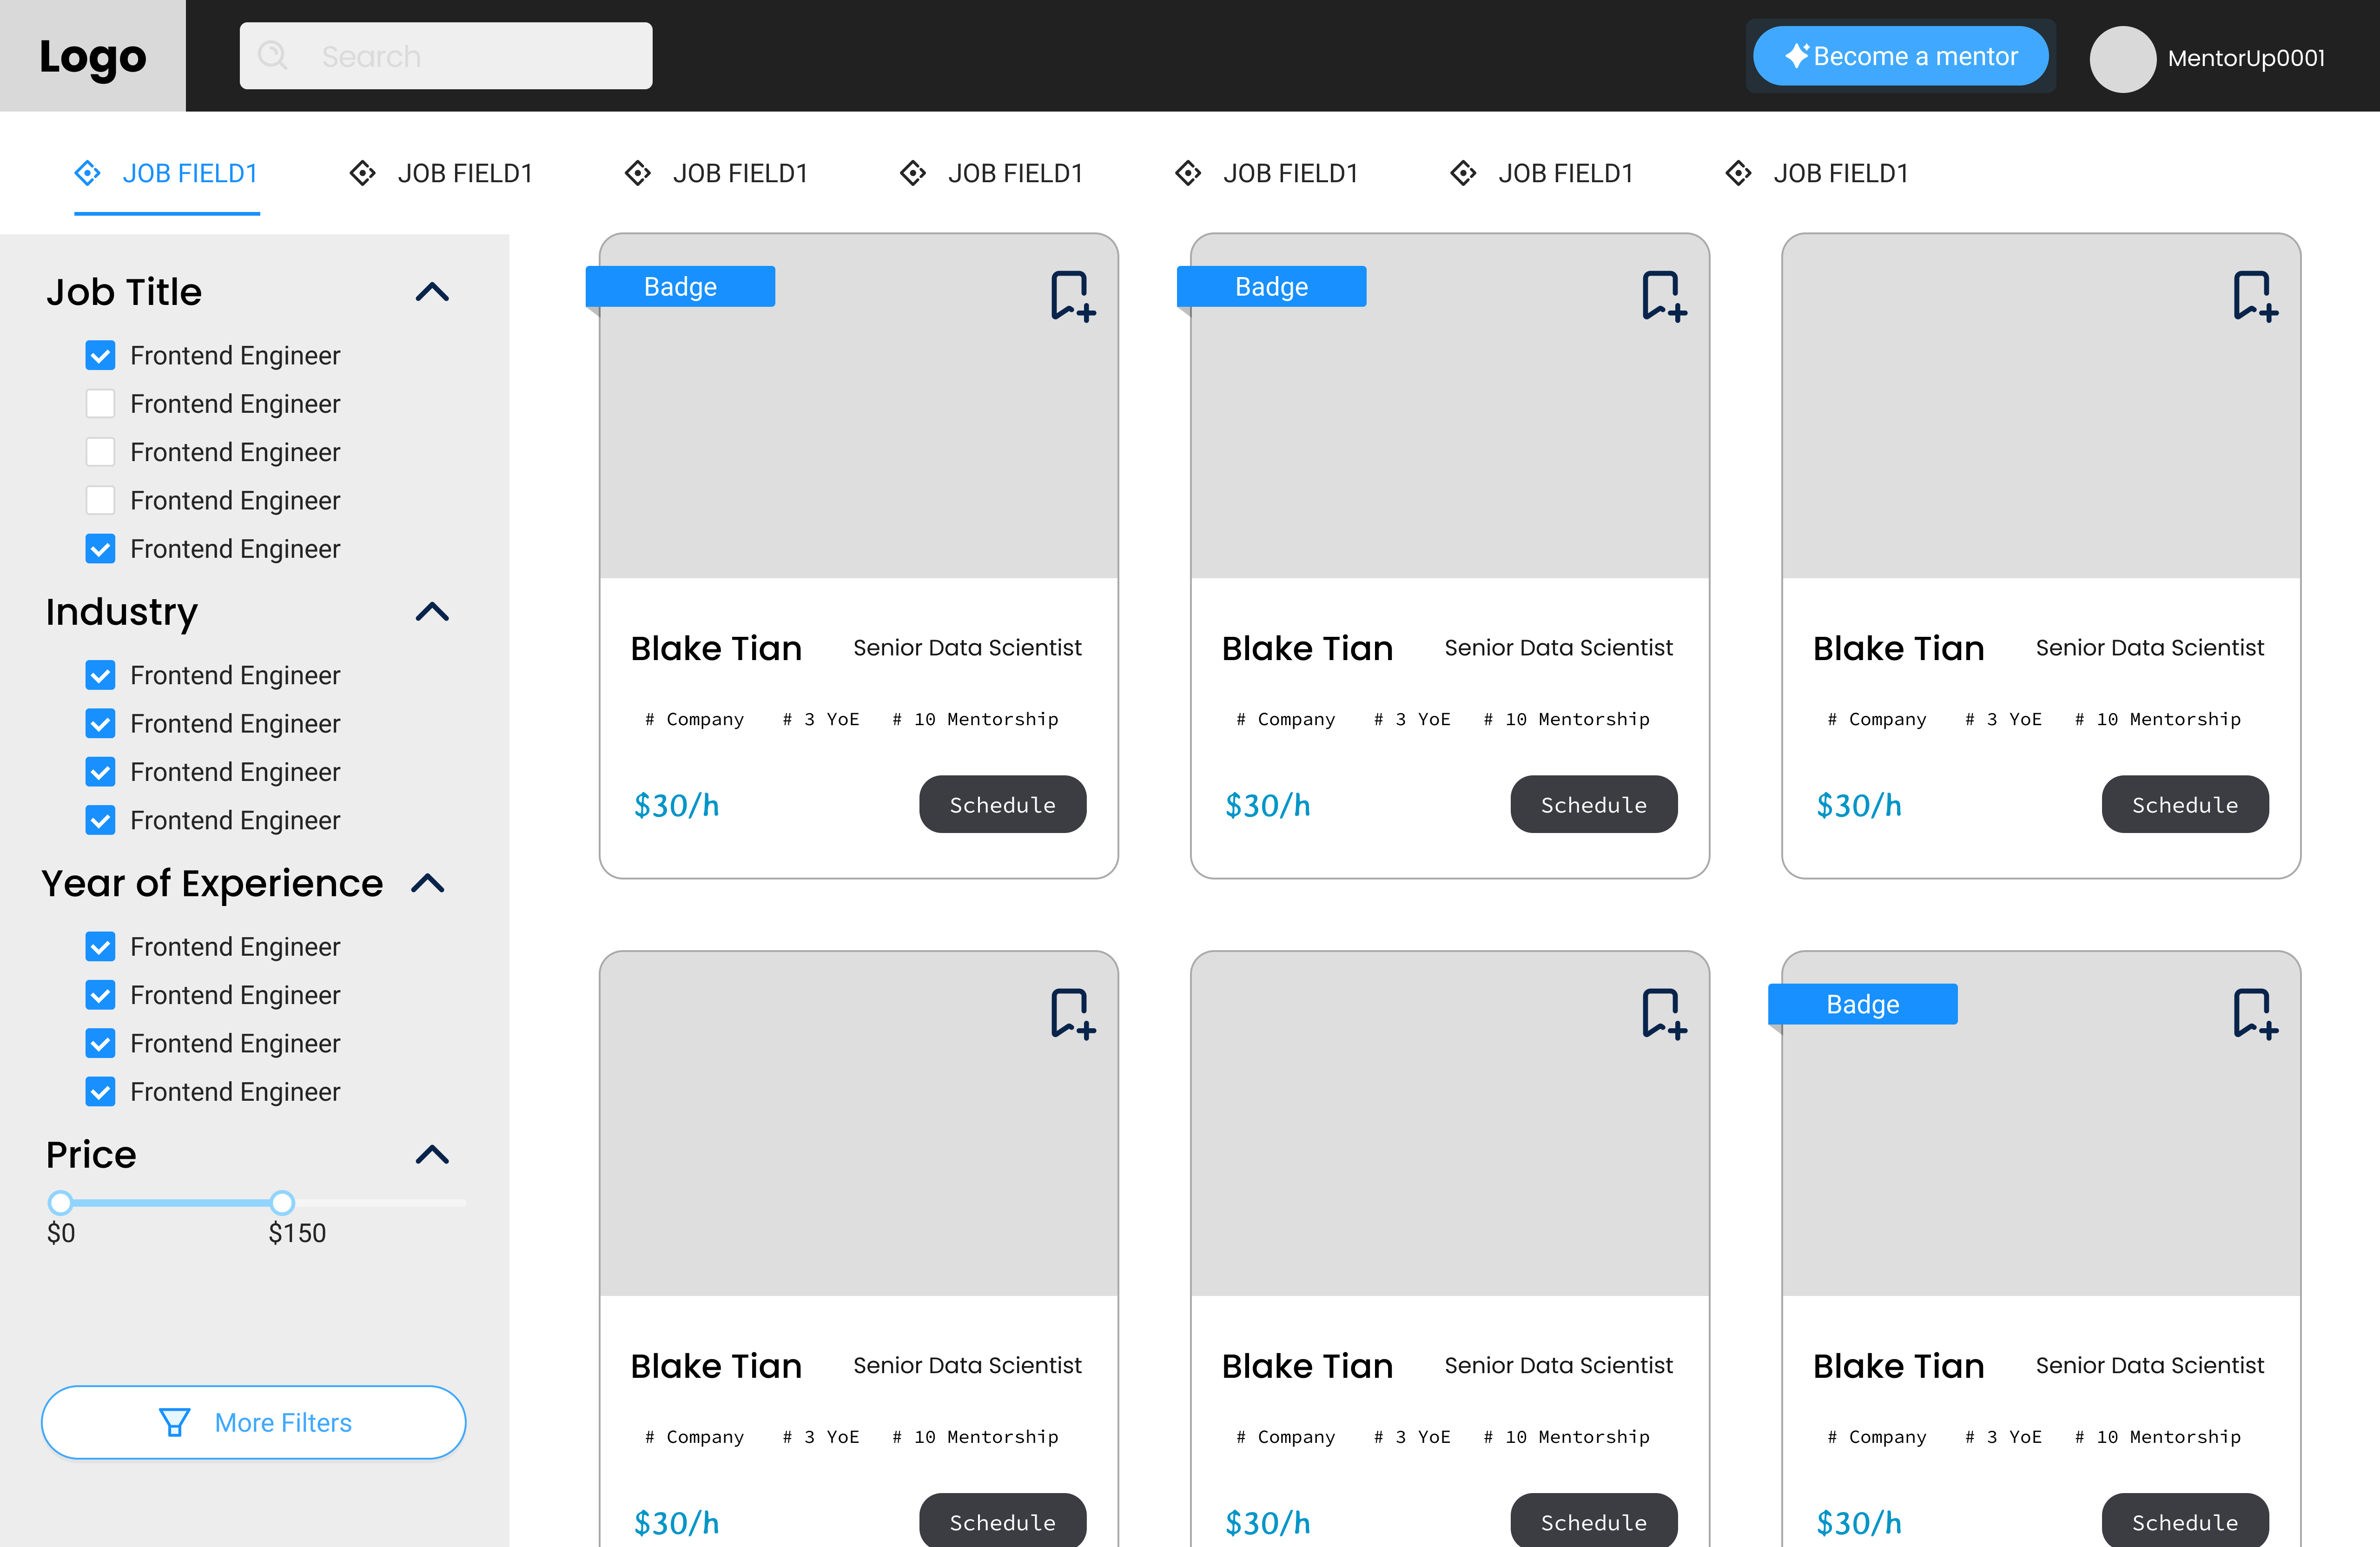
Task: Click the search magnifier icon
Action: pyautogui.click(x=273, y=56)
